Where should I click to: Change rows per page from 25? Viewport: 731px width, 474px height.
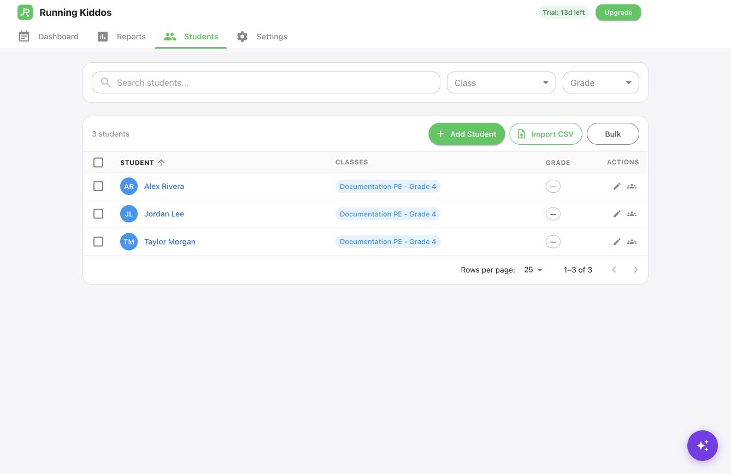[533, 270]
